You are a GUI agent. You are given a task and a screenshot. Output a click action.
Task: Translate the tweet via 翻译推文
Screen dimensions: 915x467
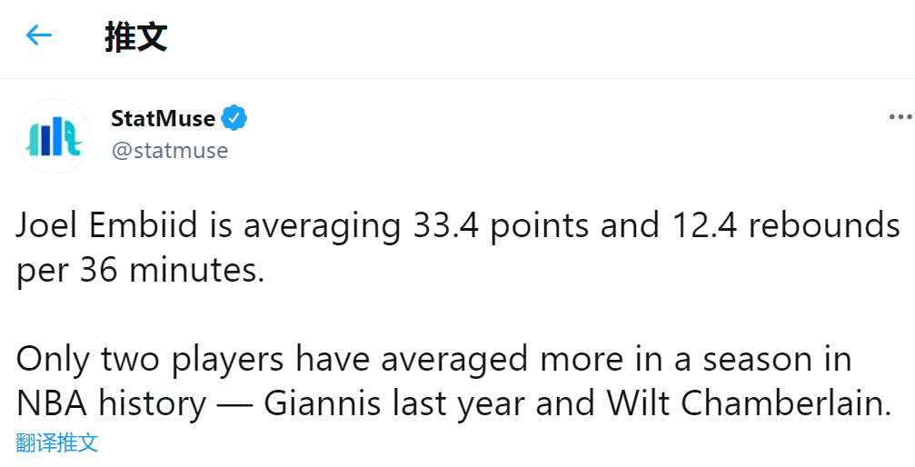(56, 442)
